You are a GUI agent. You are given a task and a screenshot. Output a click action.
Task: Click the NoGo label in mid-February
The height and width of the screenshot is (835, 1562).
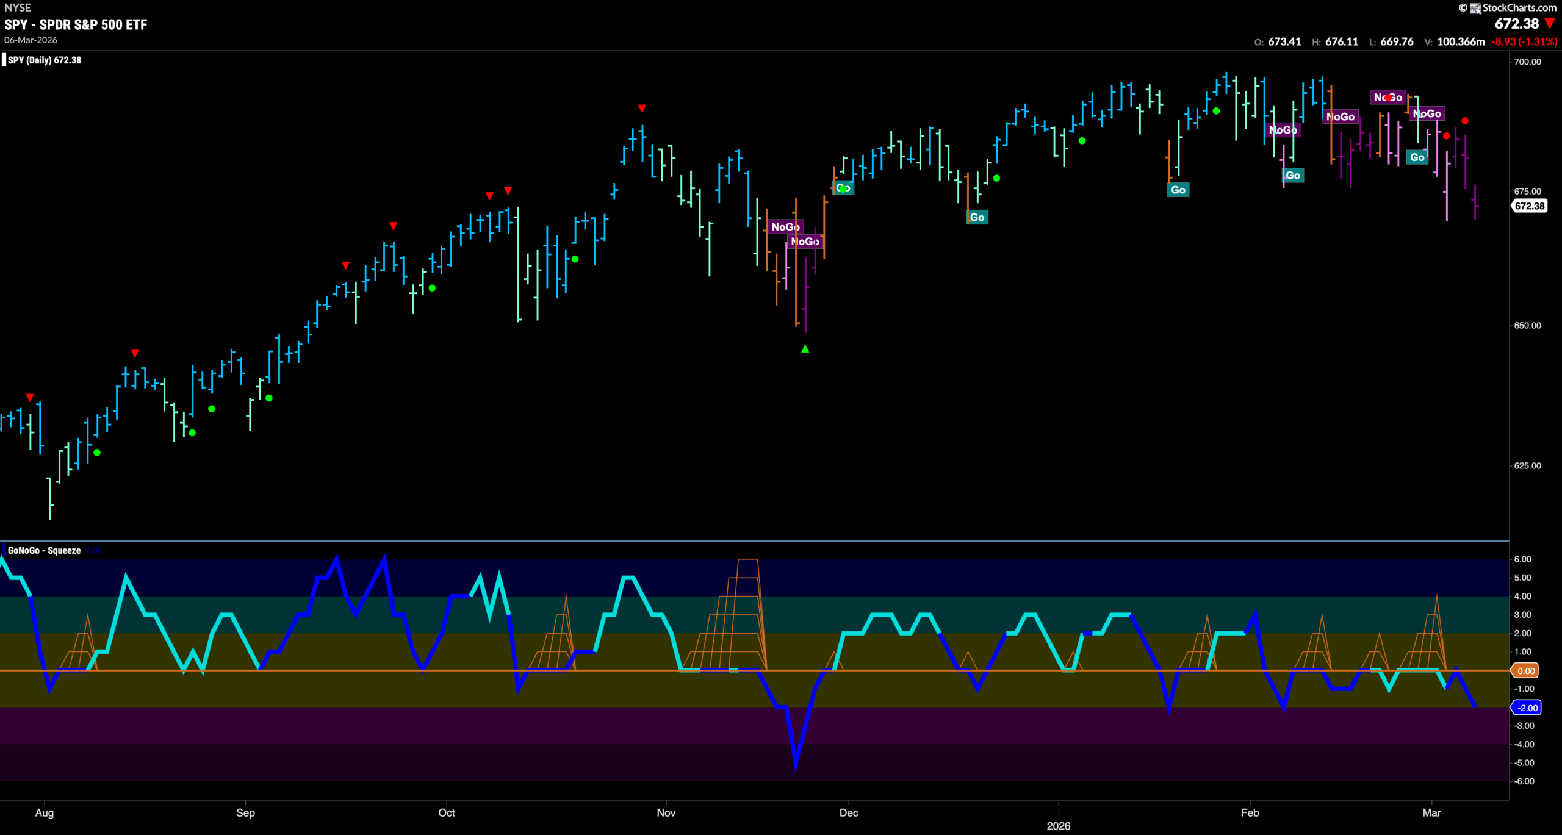[x=1341, y=116]
